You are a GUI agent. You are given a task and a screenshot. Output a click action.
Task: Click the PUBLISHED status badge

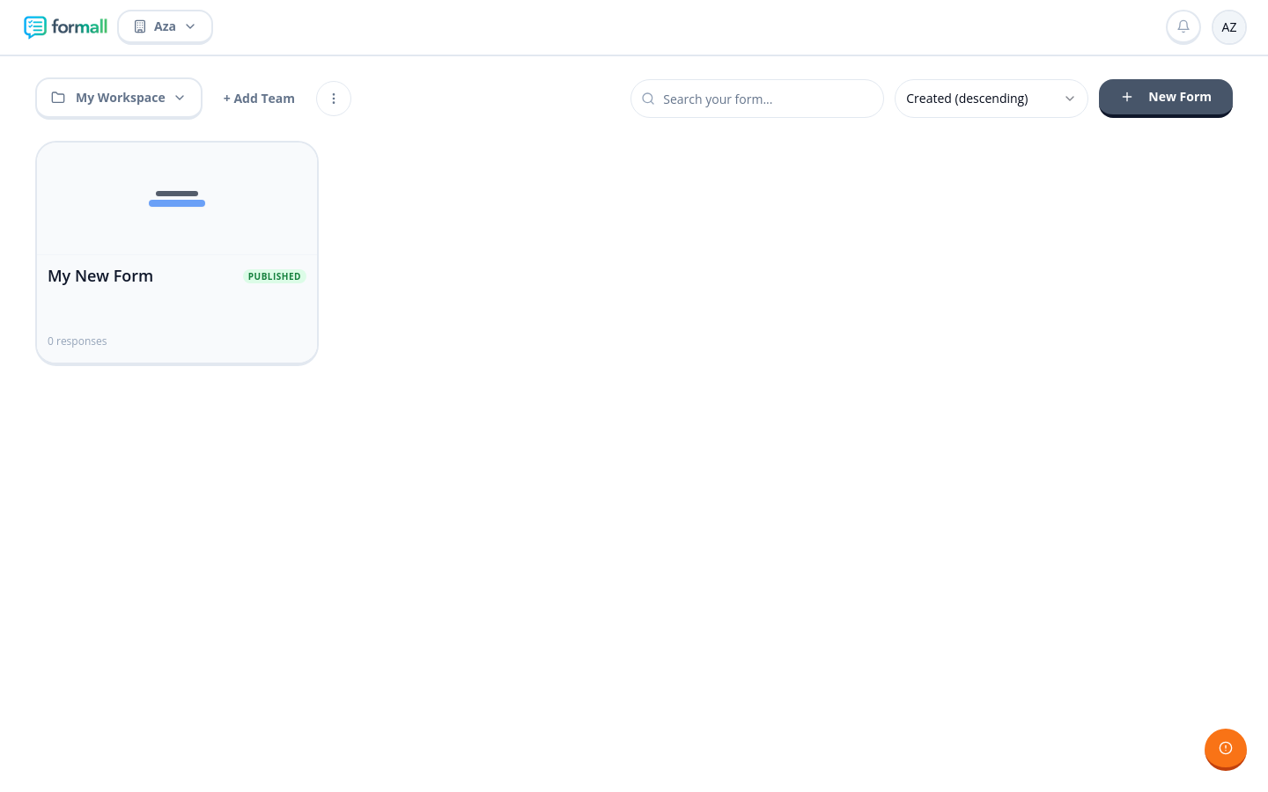(x=275, y=276)
